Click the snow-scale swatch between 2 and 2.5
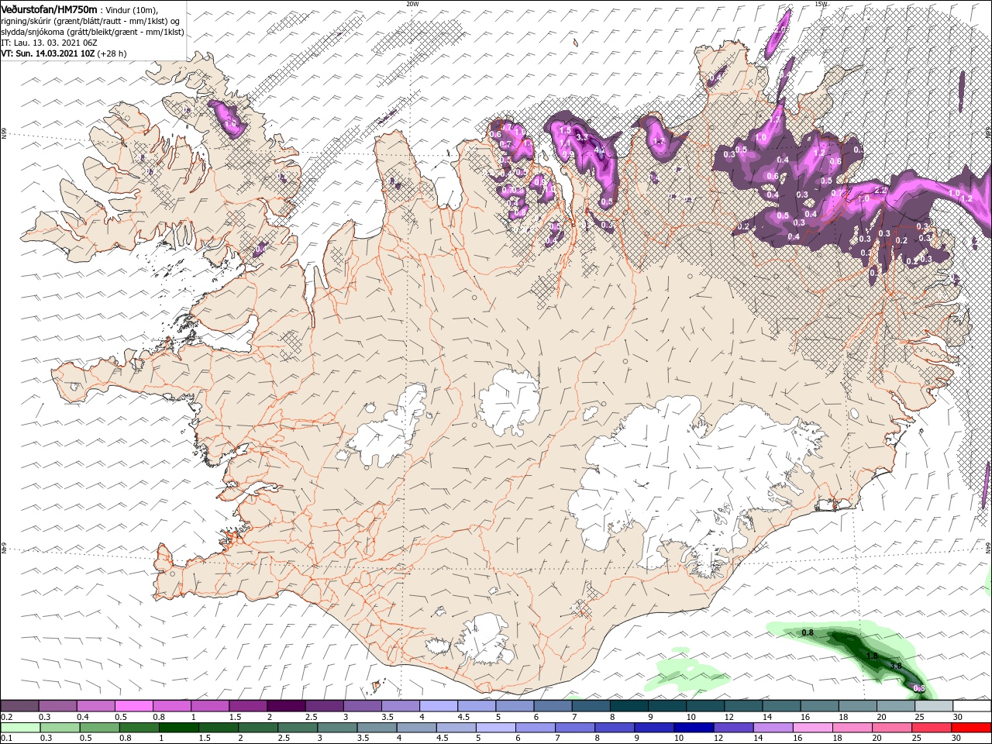This screenshot has height=744, width=992. (x=286, y=706)
